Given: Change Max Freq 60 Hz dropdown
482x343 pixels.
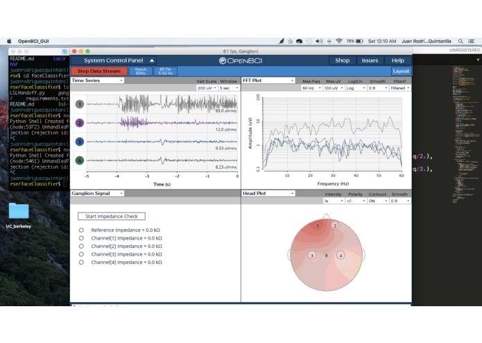Looking at the screenshot, I should pyautogui.click(x=311, y=88).
